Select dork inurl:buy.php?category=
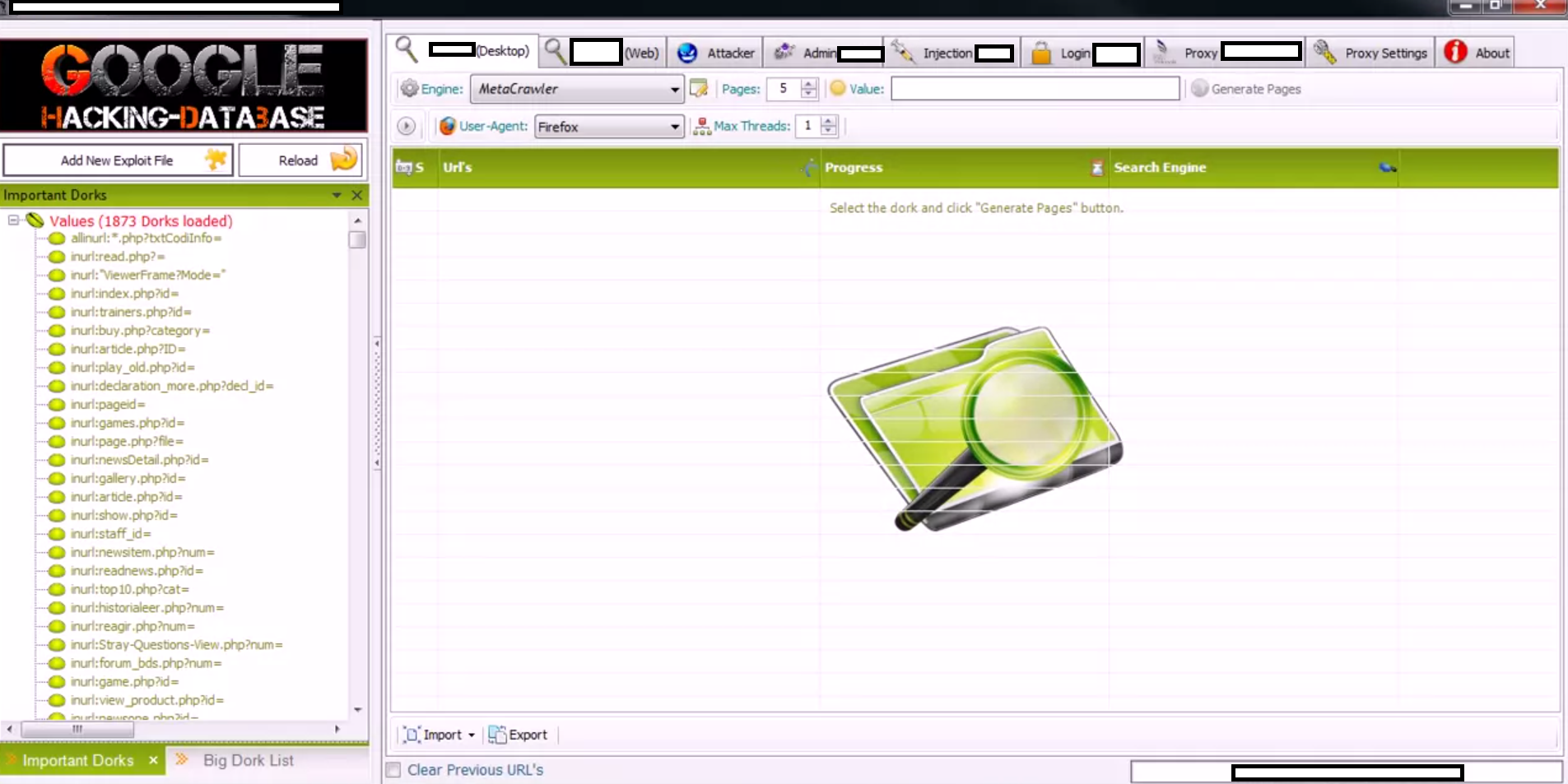The width and height of the screenshot is (1568, 784). [140, 331]
